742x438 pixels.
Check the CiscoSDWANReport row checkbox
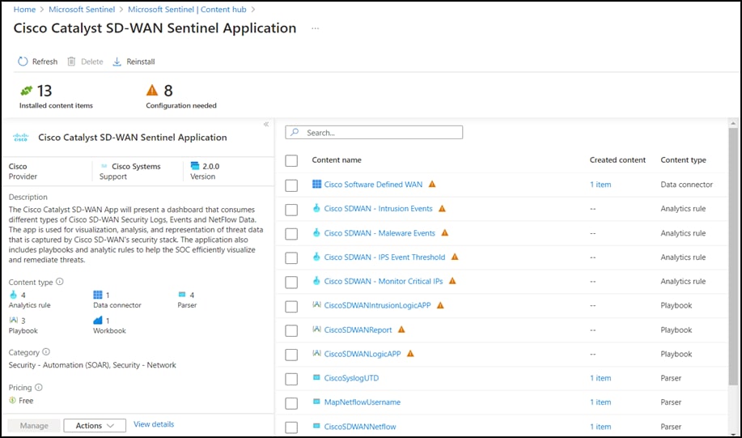291,330
